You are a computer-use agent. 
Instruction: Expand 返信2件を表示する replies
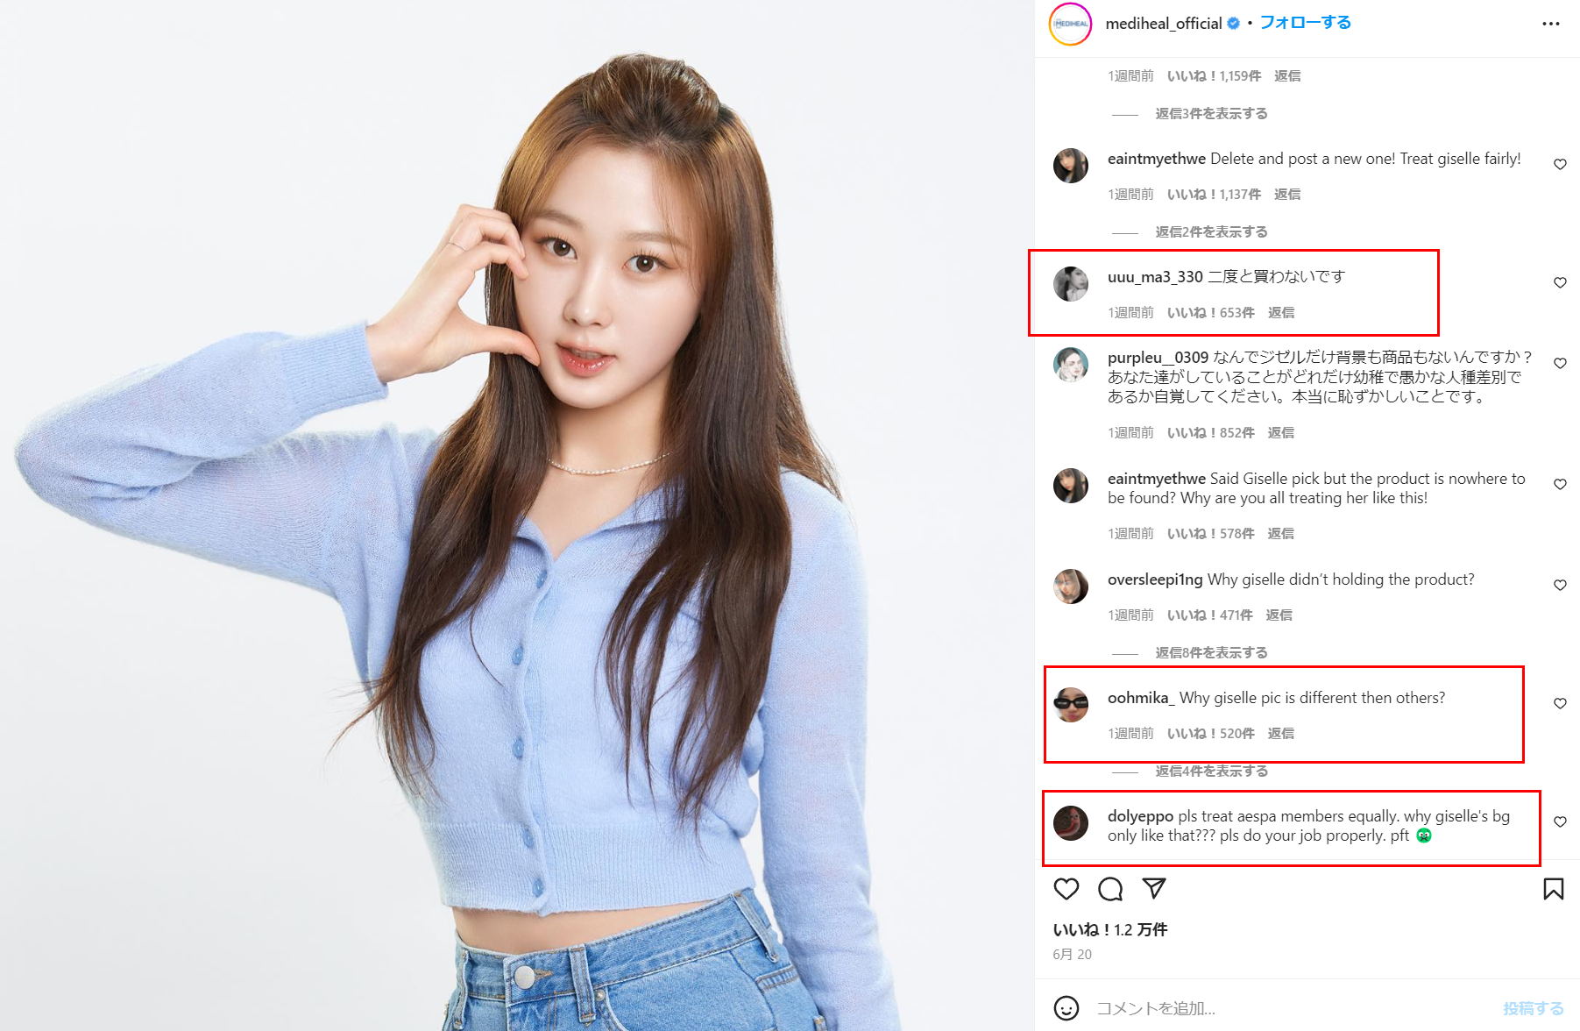click(x=1211, y=231)
